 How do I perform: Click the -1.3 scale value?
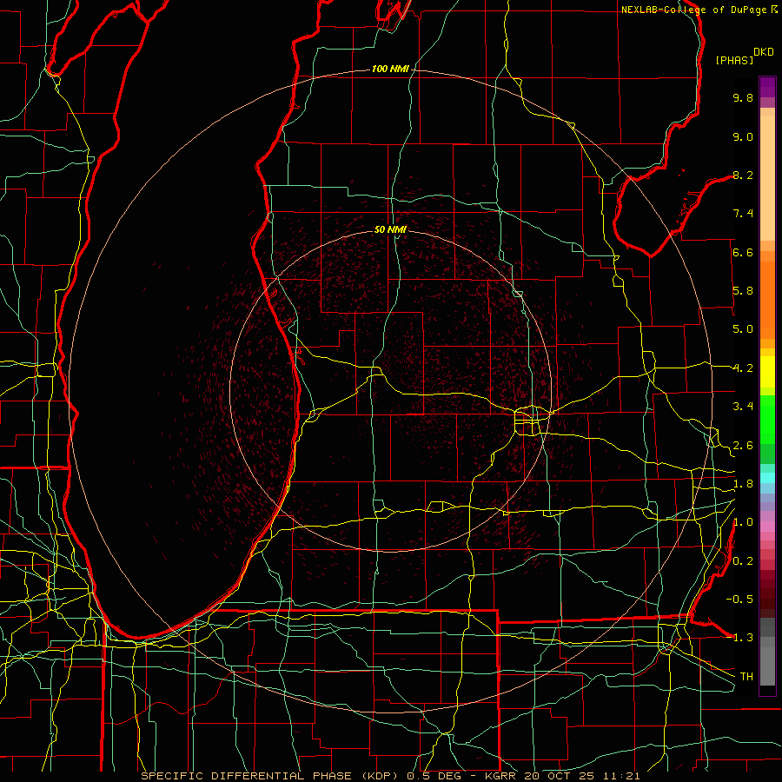(739, 638)
